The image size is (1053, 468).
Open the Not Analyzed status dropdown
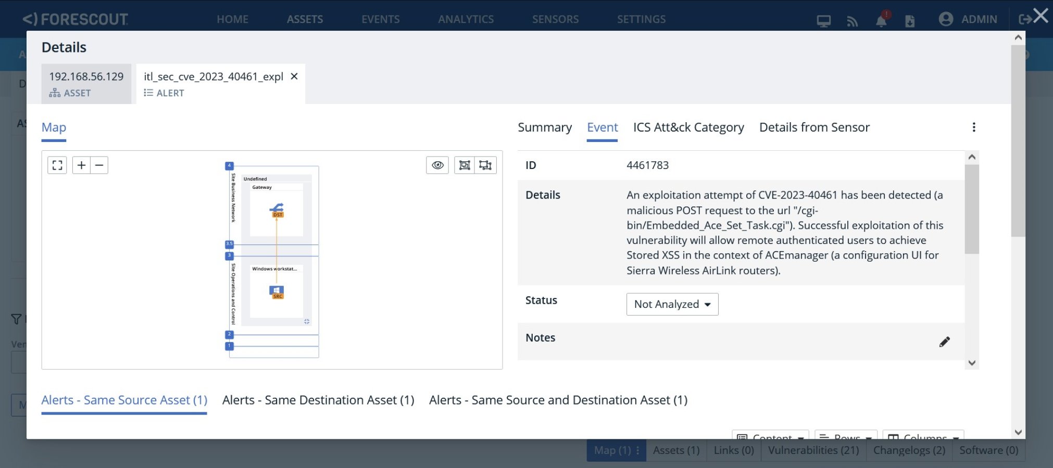click(x=672, y=304)
